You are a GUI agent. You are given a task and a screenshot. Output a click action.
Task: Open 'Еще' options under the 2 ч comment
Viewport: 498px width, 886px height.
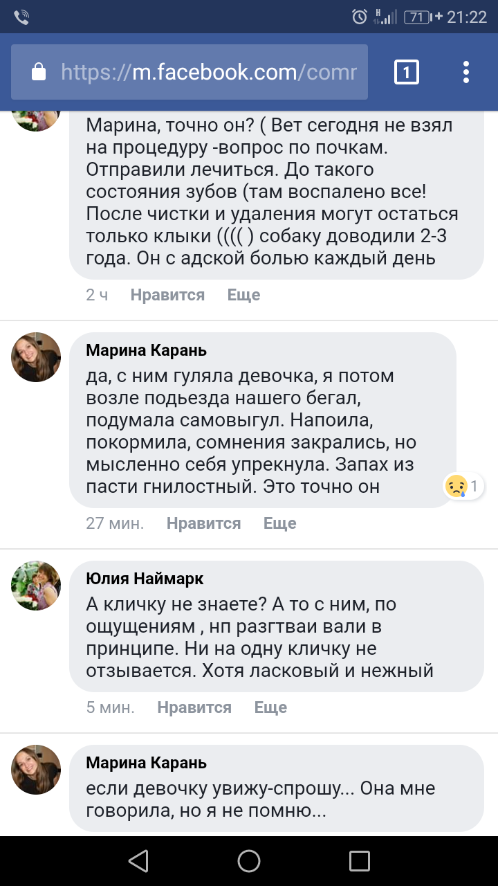(x=243, y=295)
